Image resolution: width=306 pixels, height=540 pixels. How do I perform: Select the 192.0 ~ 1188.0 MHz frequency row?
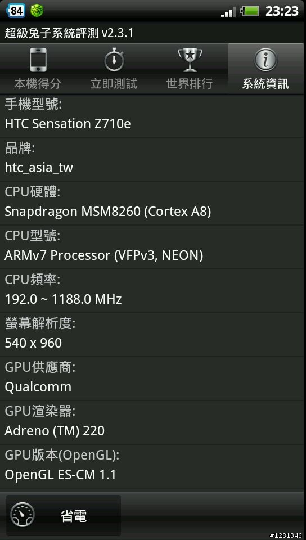tap(152, 291)
